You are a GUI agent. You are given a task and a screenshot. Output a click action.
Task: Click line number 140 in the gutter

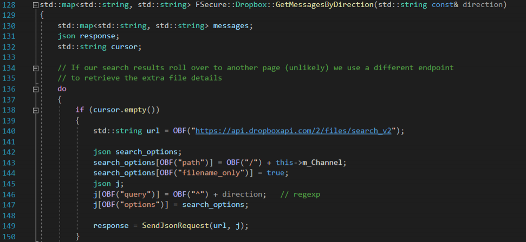coord(9,131)
